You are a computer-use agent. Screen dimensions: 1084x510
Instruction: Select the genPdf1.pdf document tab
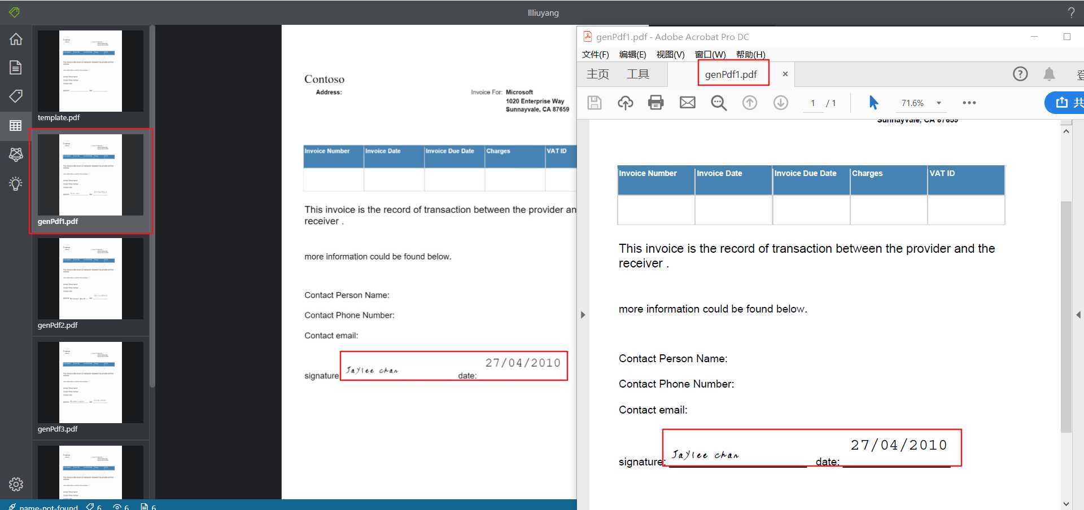click(731, 74)
